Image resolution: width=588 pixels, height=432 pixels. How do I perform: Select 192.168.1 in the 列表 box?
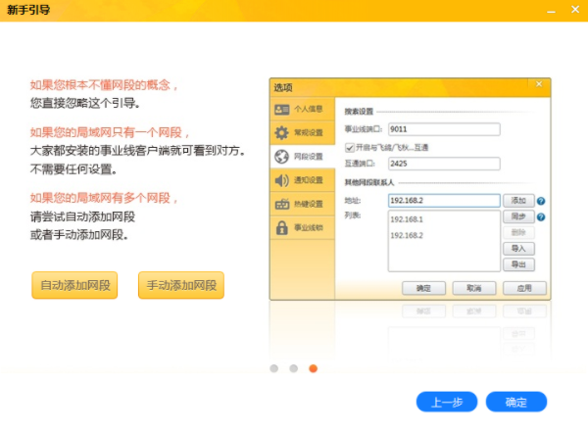407,219
